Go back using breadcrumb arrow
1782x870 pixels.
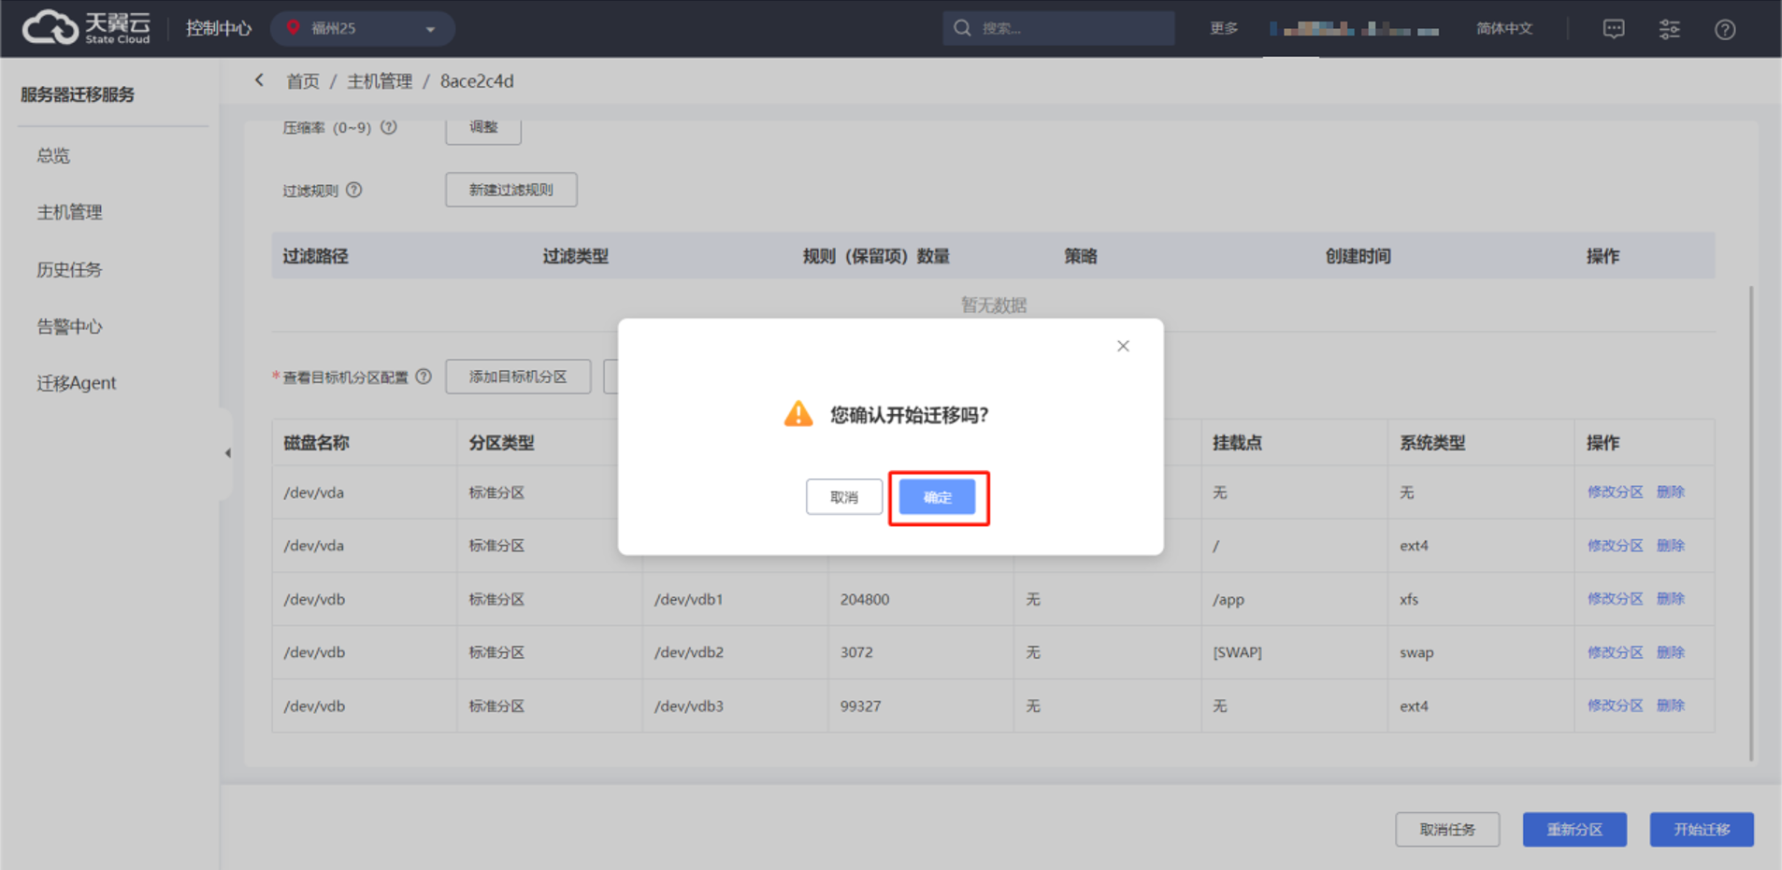pyautogui.click(x=259, y=80)
